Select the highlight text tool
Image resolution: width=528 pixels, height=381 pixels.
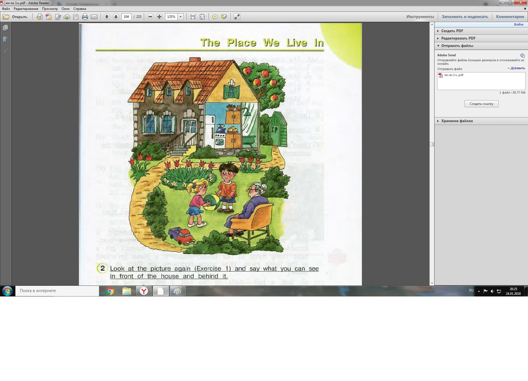click(x=224, y=17)
